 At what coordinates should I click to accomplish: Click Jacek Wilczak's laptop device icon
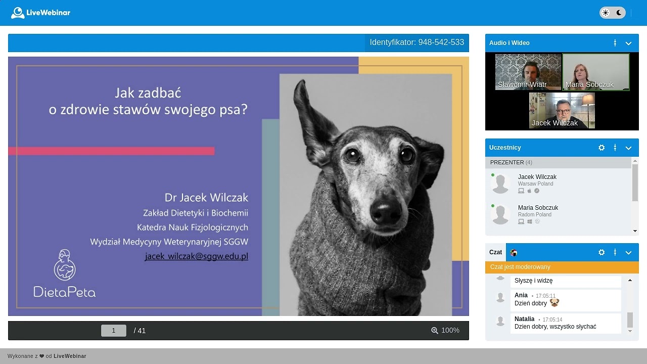(x=521, y=191)
